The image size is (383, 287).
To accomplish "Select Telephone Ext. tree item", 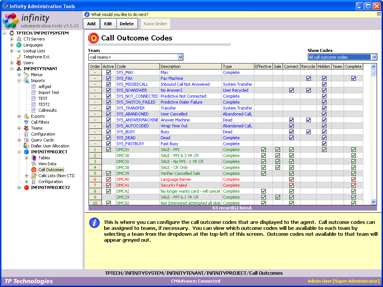I will pos(37,57).
